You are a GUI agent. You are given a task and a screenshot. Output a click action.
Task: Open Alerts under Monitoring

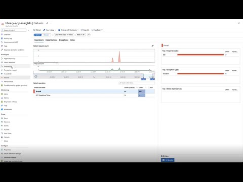coord(6,94)
